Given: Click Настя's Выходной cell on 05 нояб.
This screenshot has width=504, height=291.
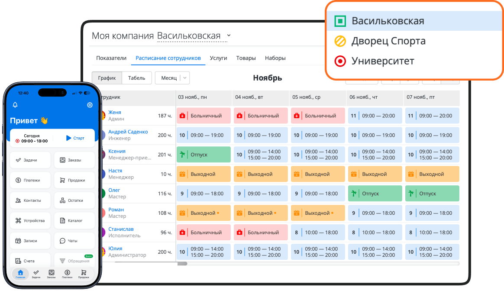Looking at the screenshot, I should tap(318, 174).
